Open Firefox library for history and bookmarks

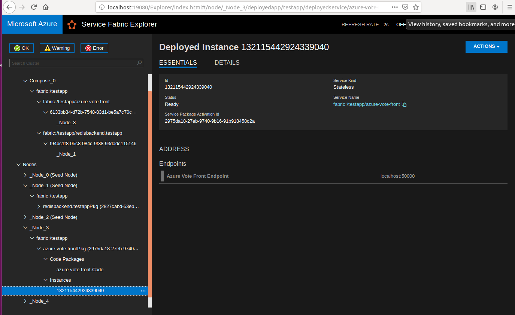(471, 7)
